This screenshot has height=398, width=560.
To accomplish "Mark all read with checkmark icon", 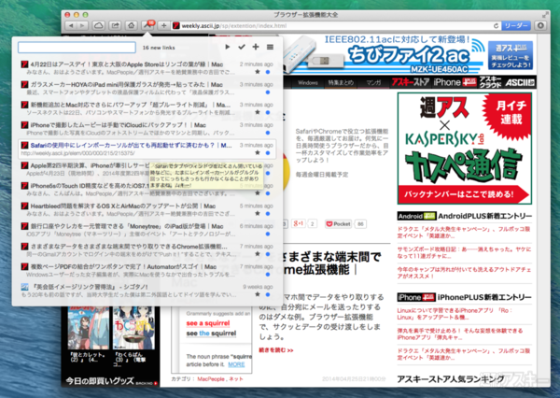I will 242,46.
